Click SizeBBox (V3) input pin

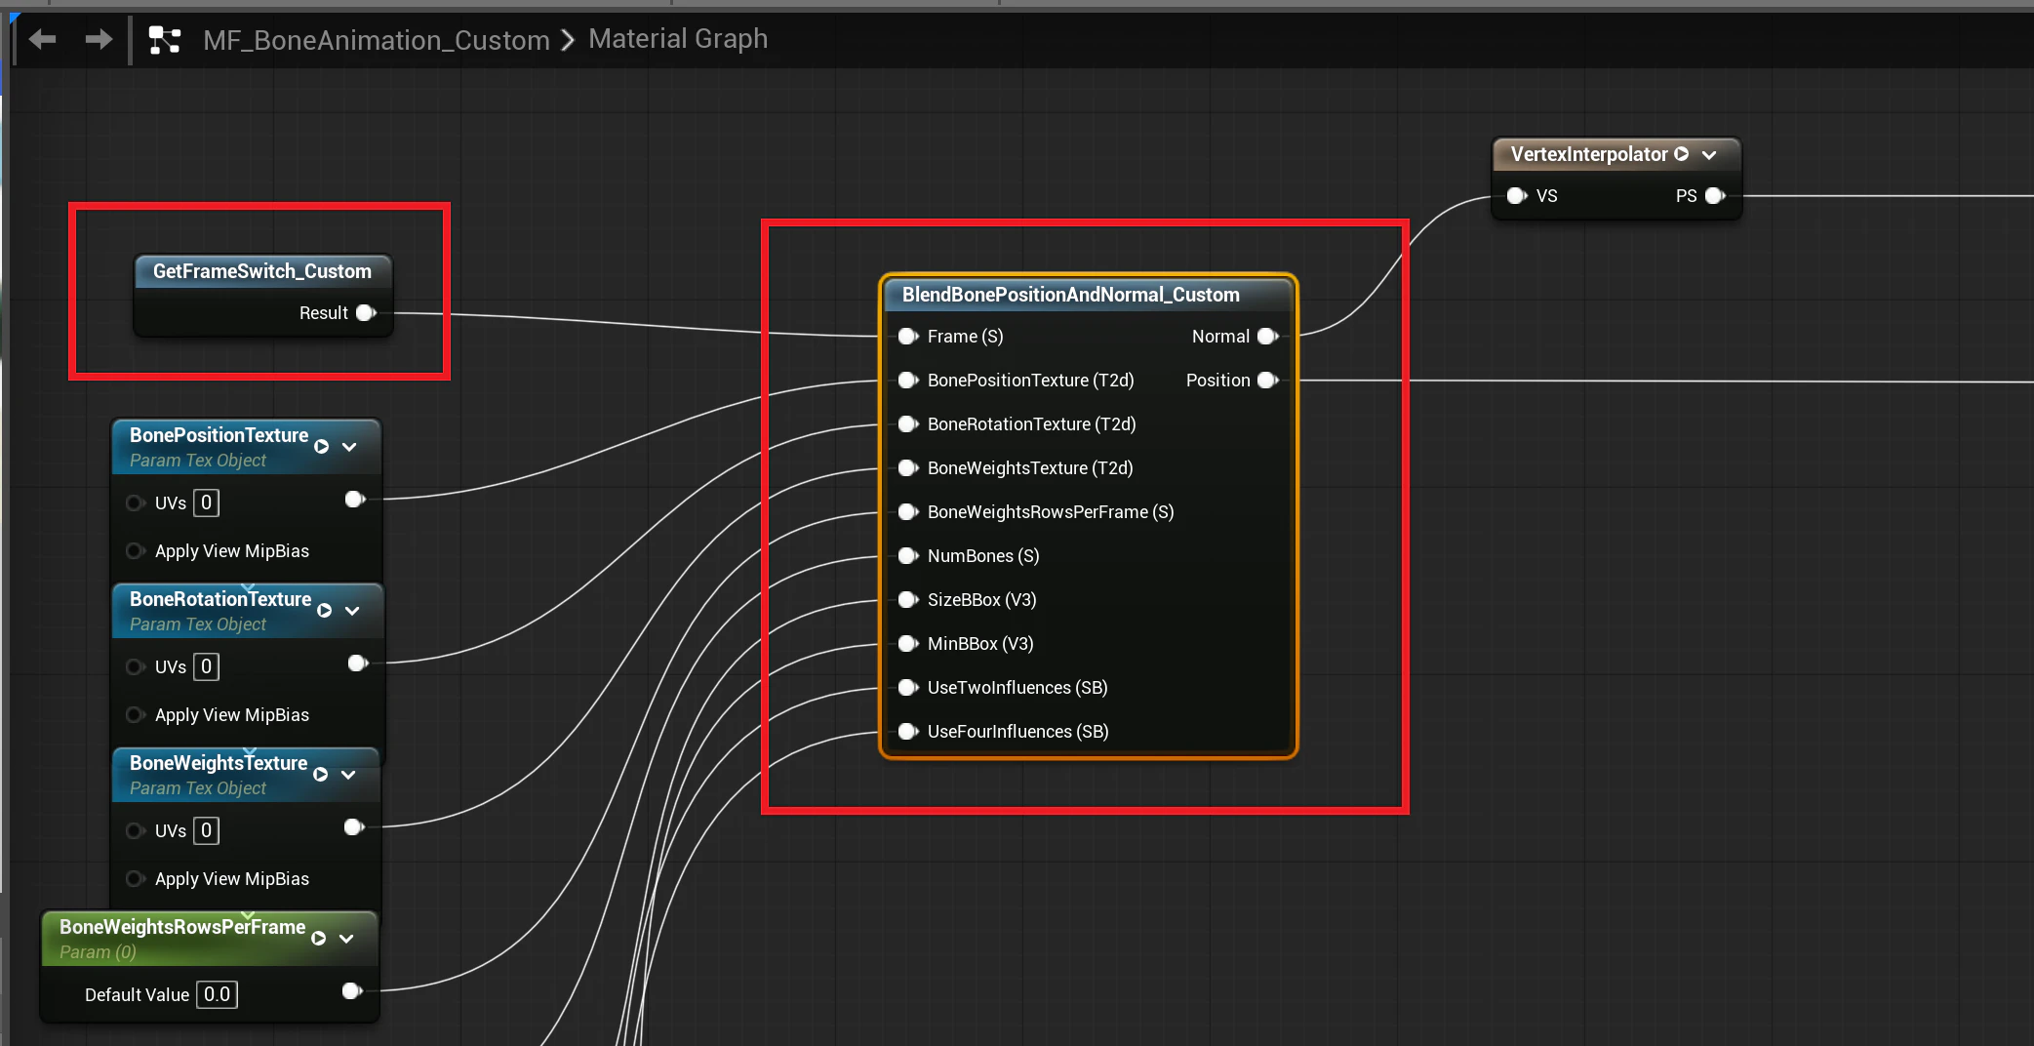(908, 600)
